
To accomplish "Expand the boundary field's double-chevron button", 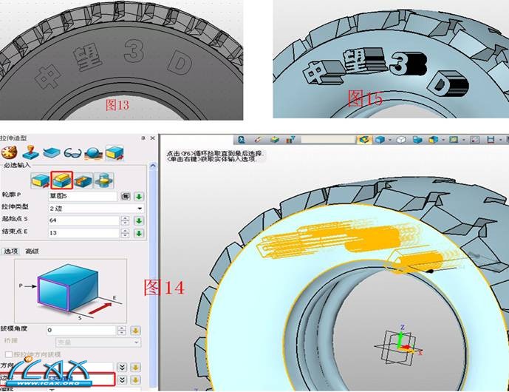I will pos(122,379).
